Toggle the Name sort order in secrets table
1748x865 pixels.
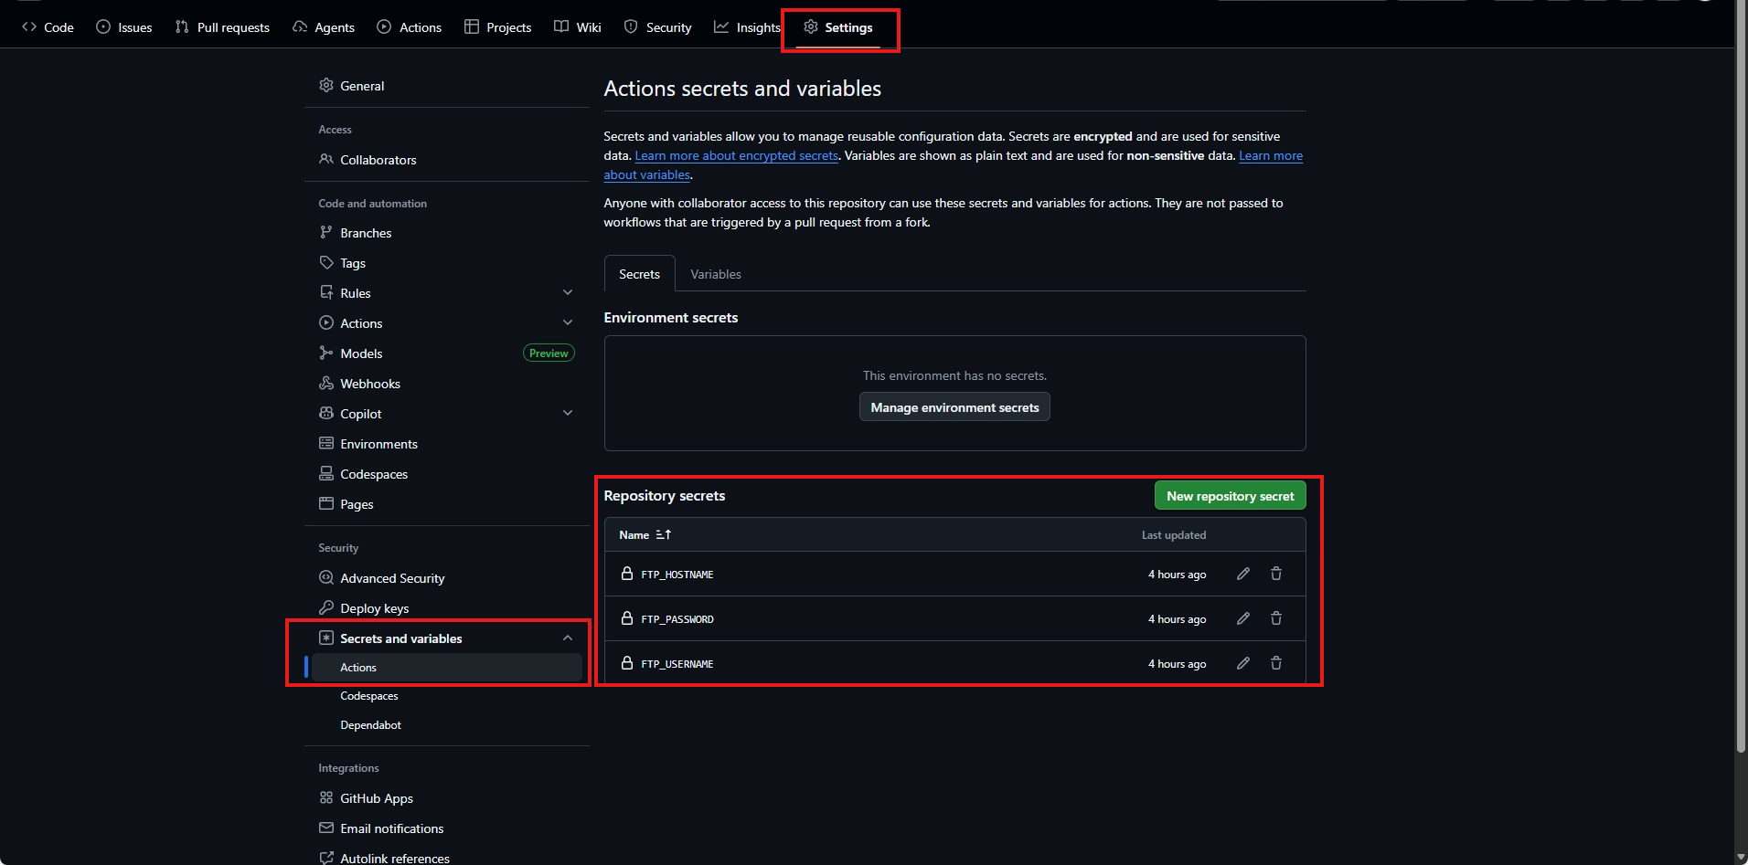pos(663,534)
